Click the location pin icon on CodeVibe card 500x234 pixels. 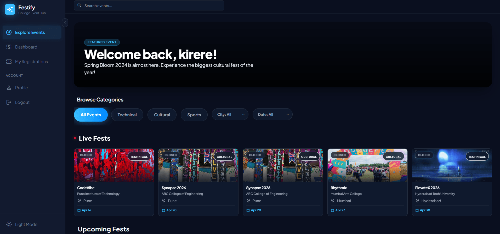79,201
